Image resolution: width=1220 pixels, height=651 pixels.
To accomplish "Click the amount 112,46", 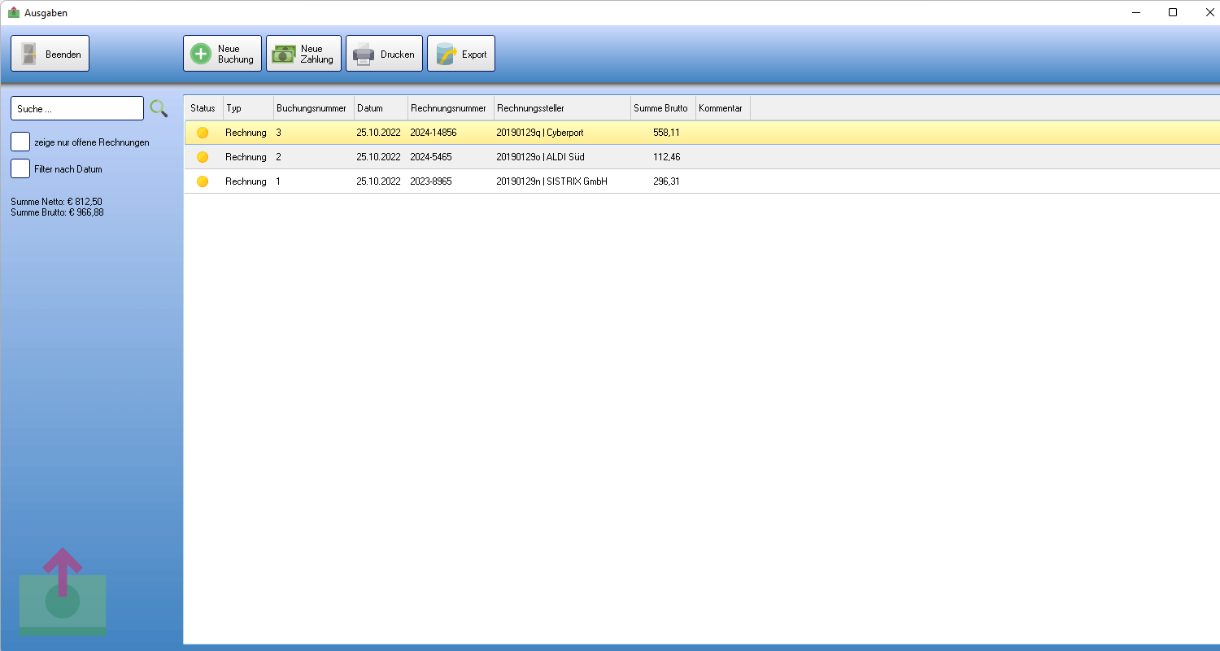I will point(666,157).
